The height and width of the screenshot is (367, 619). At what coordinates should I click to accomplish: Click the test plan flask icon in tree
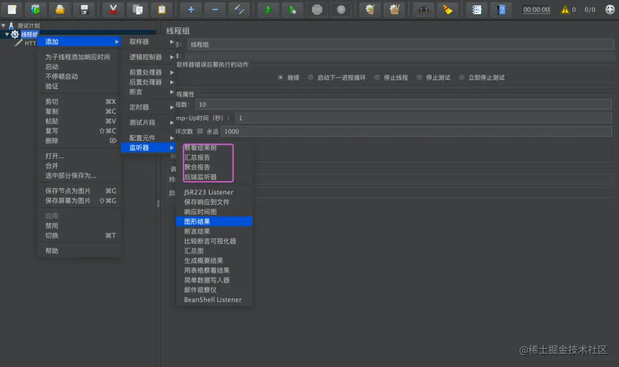click(12, 26)
